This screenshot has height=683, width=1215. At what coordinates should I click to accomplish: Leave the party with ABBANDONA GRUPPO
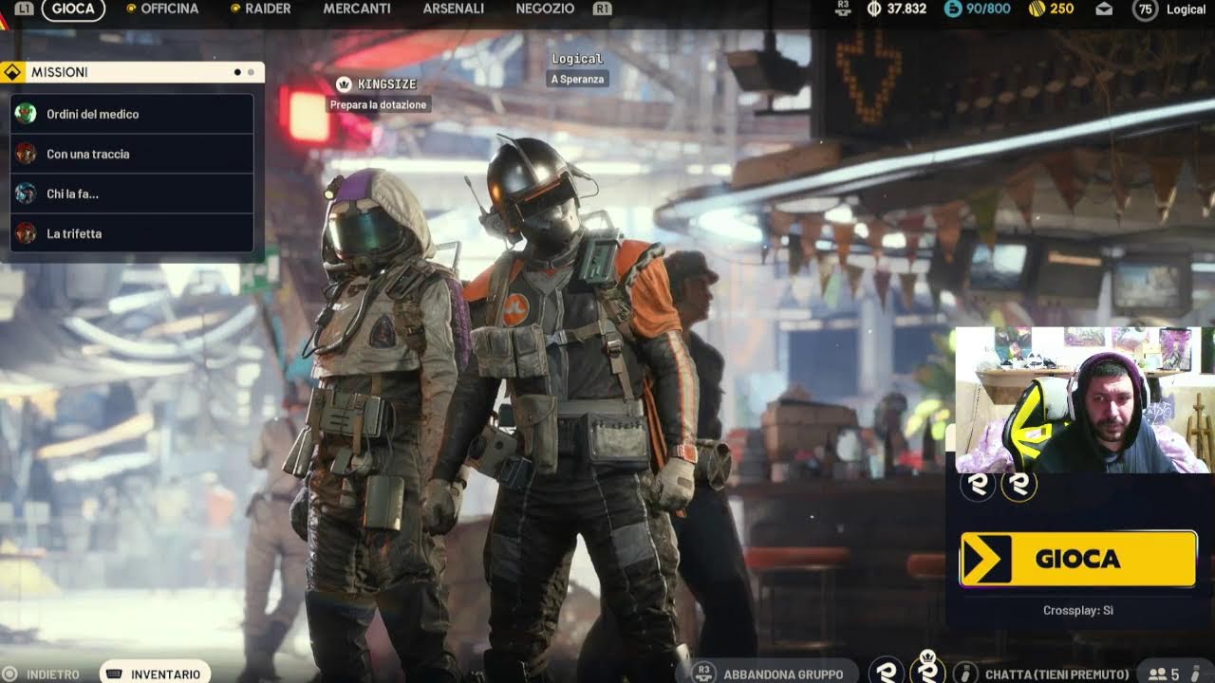783,674
